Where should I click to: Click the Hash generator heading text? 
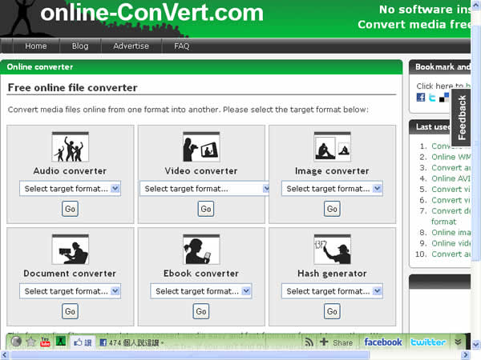point(332,274)
